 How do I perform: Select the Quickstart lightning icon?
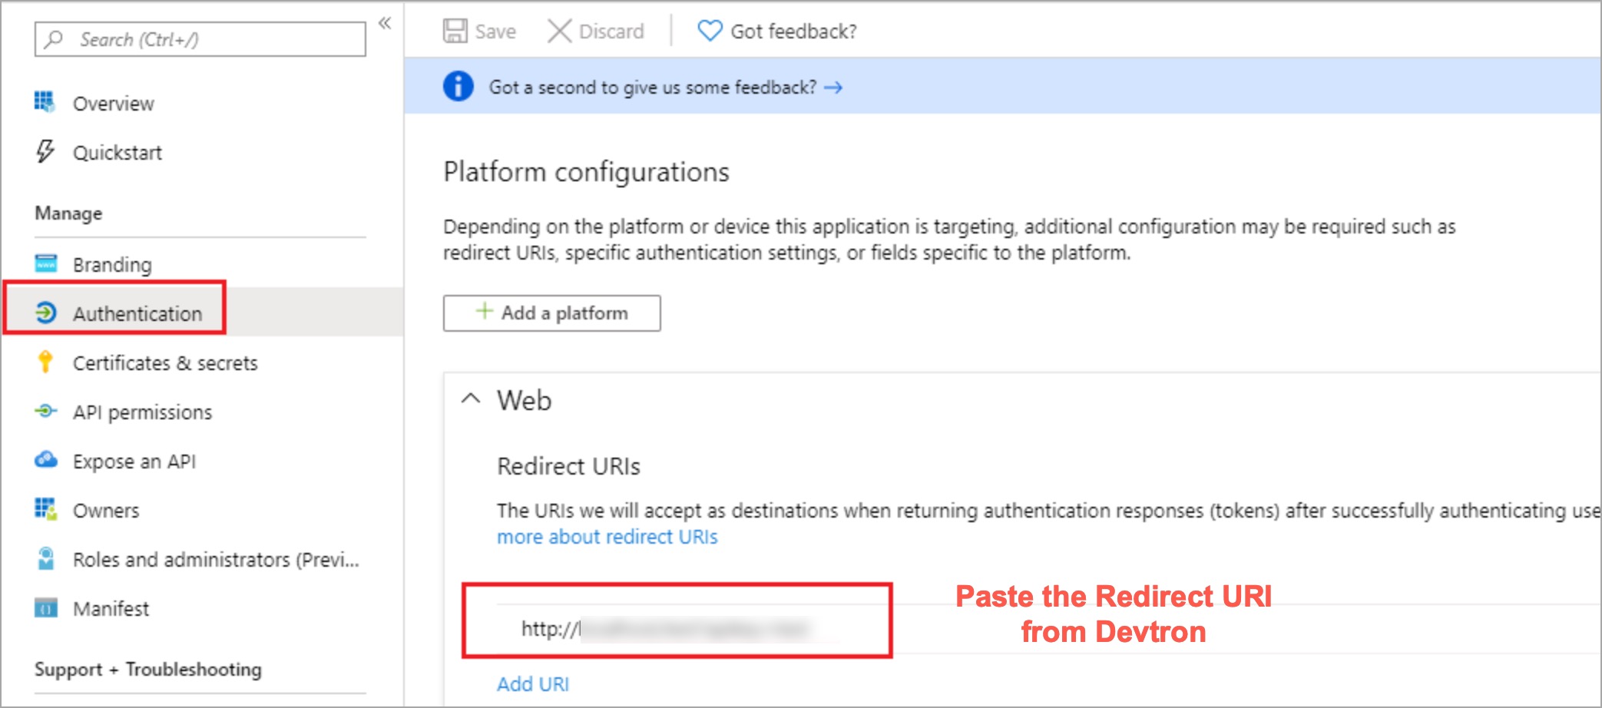click(x=45, y=151)
